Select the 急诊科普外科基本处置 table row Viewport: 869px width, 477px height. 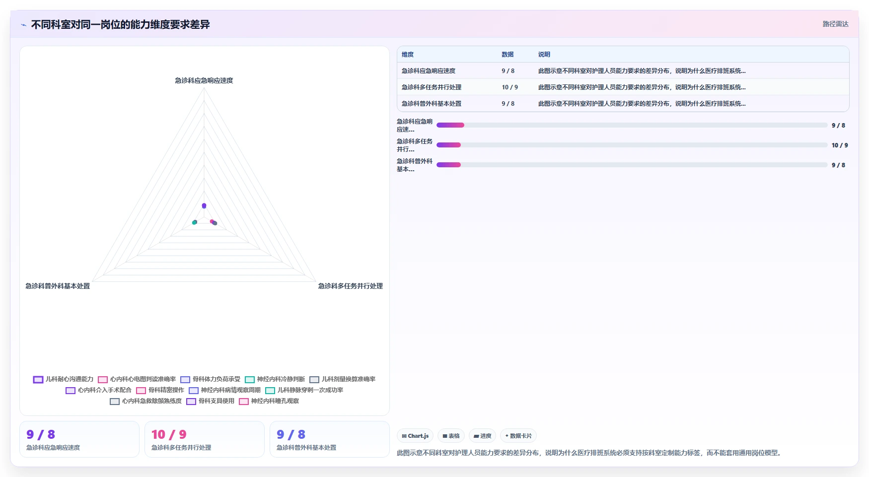pyautogui.click(x=623, y=103)
